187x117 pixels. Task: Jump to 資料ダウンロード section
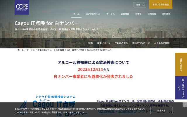click(141, 43)
